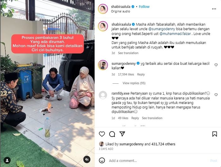The image size is (221, 167).
Task: Unmute the video with speaker icon
Action: [87, 159]
